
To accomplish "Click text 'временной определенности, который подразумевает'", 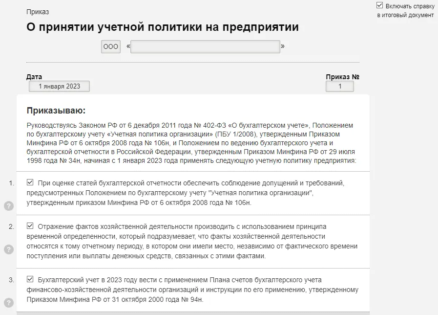I will click(x=111, y=236).
